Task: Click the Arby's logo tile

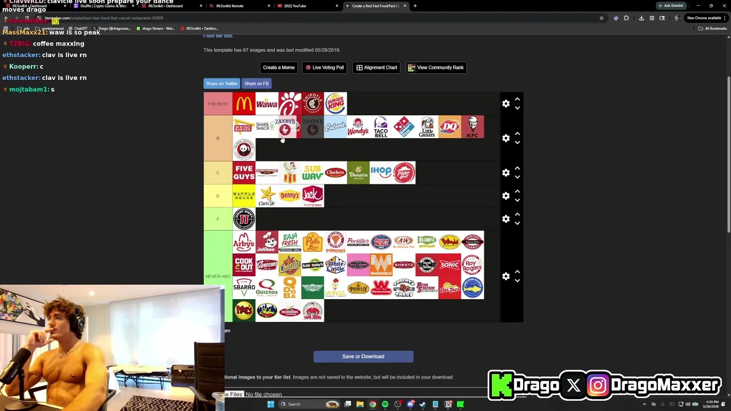Action: [x=244, y=241]
